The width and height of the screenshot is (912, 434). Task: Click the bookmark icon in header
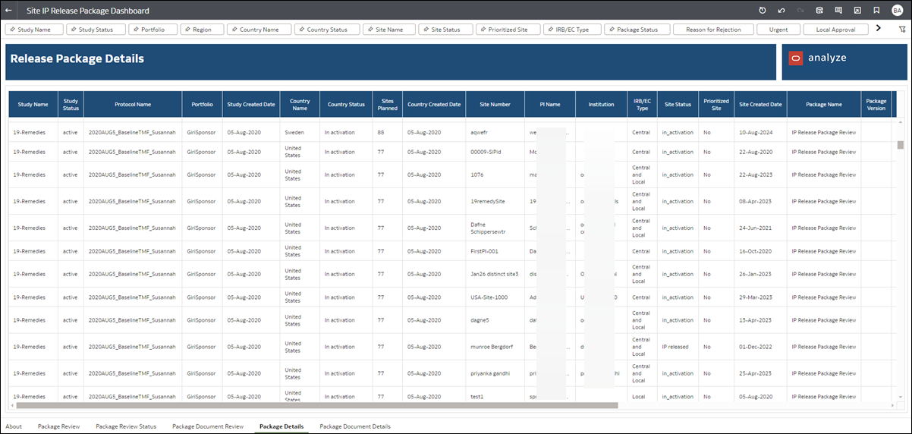[x=876, y=11]
